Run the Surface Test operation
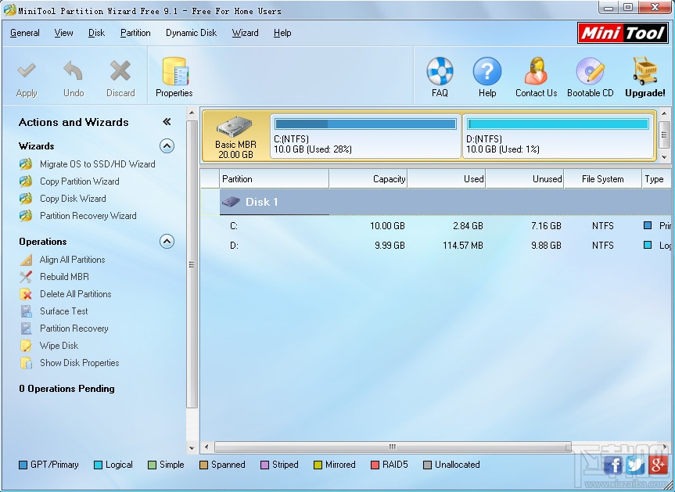This screenshot has width=675, height=492. (63, 311)
